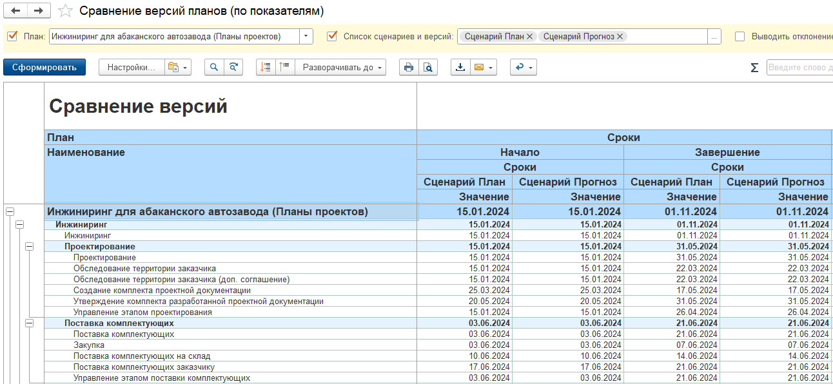Remove the Сценарий План tag
The height and width of the screenshot is (384, 833).
[x=529, y=37]
